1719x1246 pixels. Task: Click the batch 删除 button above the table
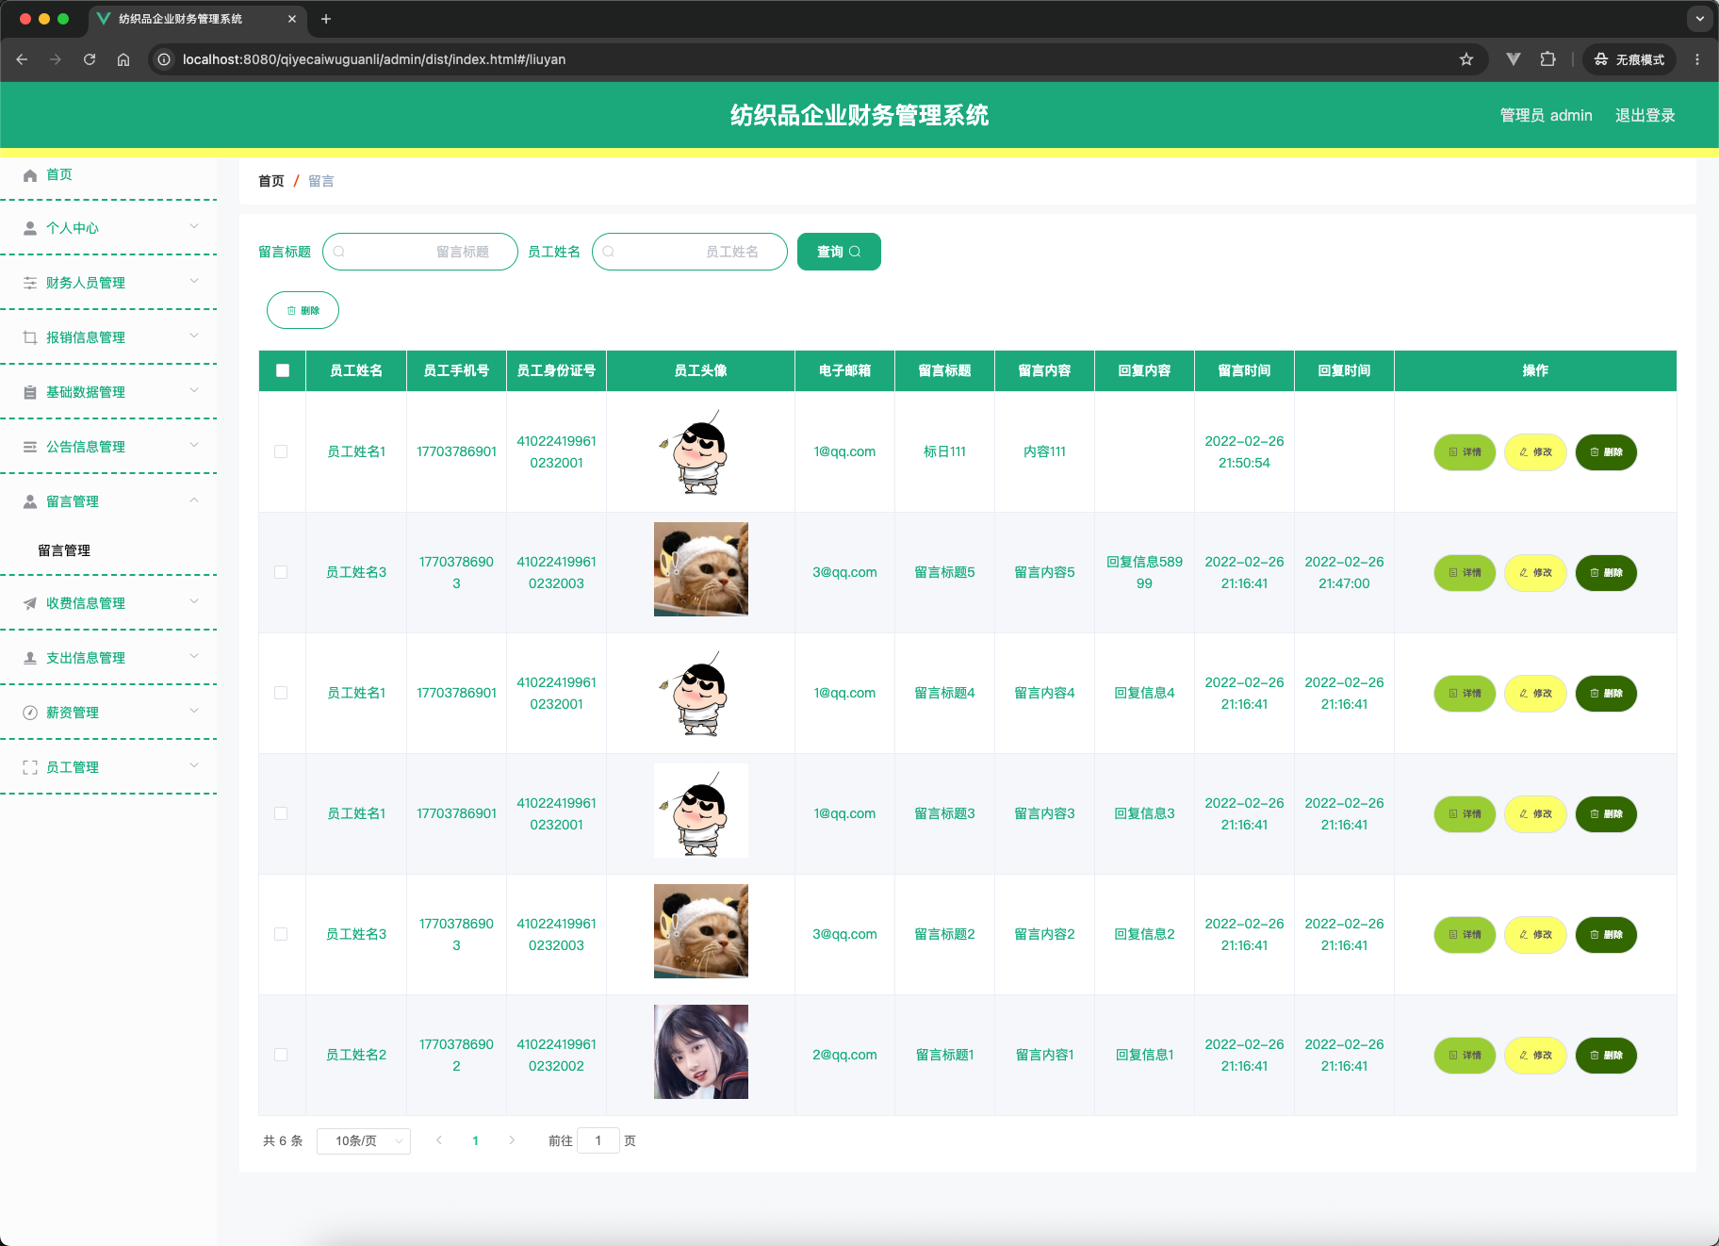click(x=303, y=310)
